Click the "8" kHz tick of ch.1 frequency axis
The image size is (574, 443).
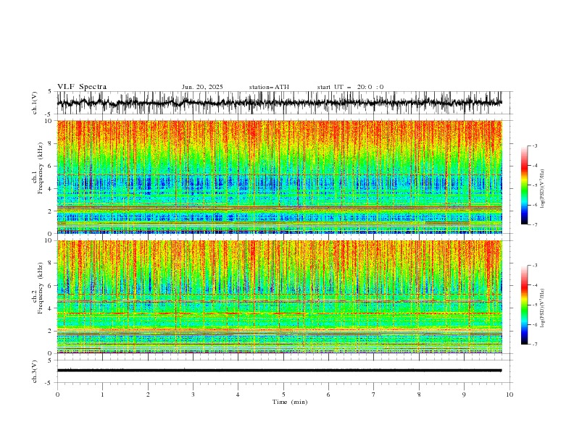pyautogui.click(x=51, y=143)
